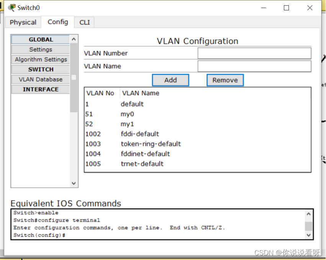Select VLAN 1003 token-ring-default row
The image size is (326, 260).
coord(198,144)
